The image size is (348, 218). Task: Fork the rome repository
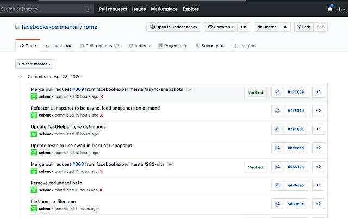304,27
